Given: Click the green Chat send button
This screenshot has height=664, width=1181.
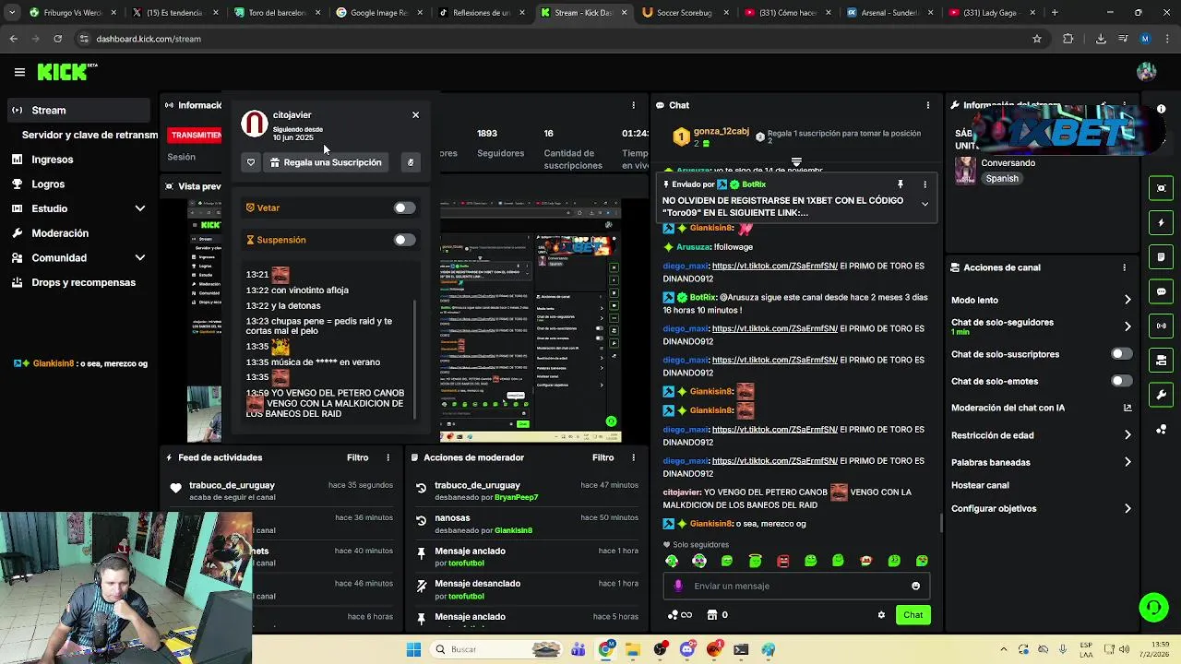Looking at the screenshot, I should point(913,615).
